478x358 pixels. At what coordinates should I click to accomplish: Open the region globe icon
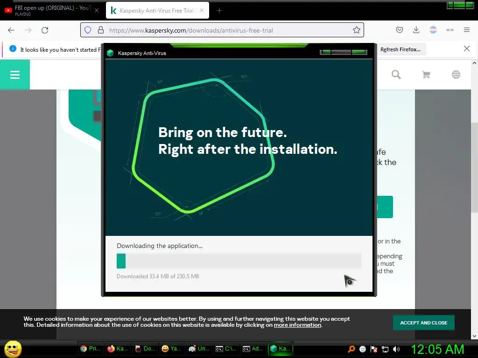coord(456,75)
